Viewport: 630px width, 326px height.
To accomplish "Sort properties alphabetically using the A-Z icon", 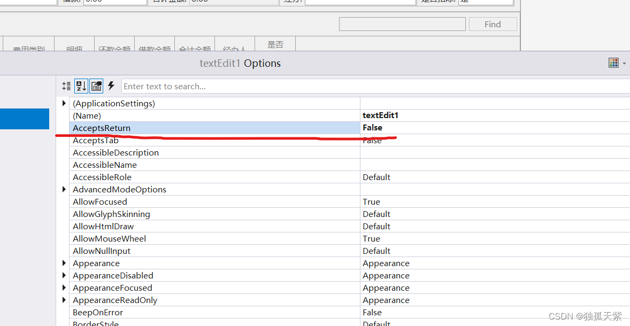I will (x=81, y=86).
